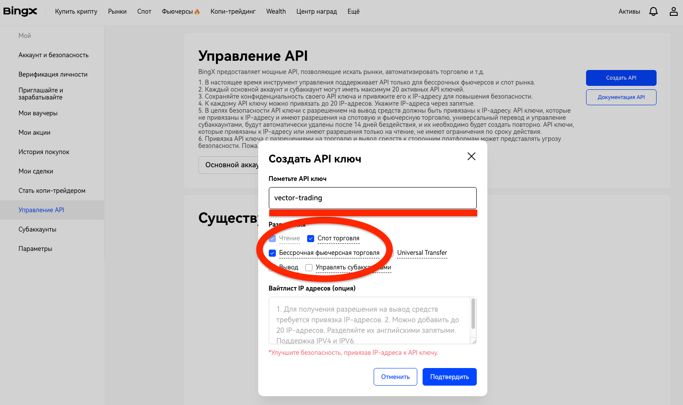Open Центр наград menu
The height and width of the screenshot is (405, 683).
(x=316, y=11)
